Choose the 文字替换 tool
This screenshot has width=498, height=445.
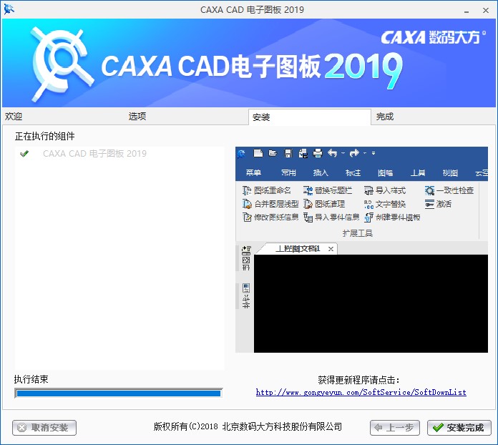(385, 204)
